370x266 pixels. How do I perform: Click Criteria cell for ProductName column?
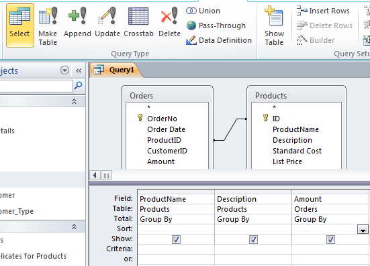tap(176, 249)
